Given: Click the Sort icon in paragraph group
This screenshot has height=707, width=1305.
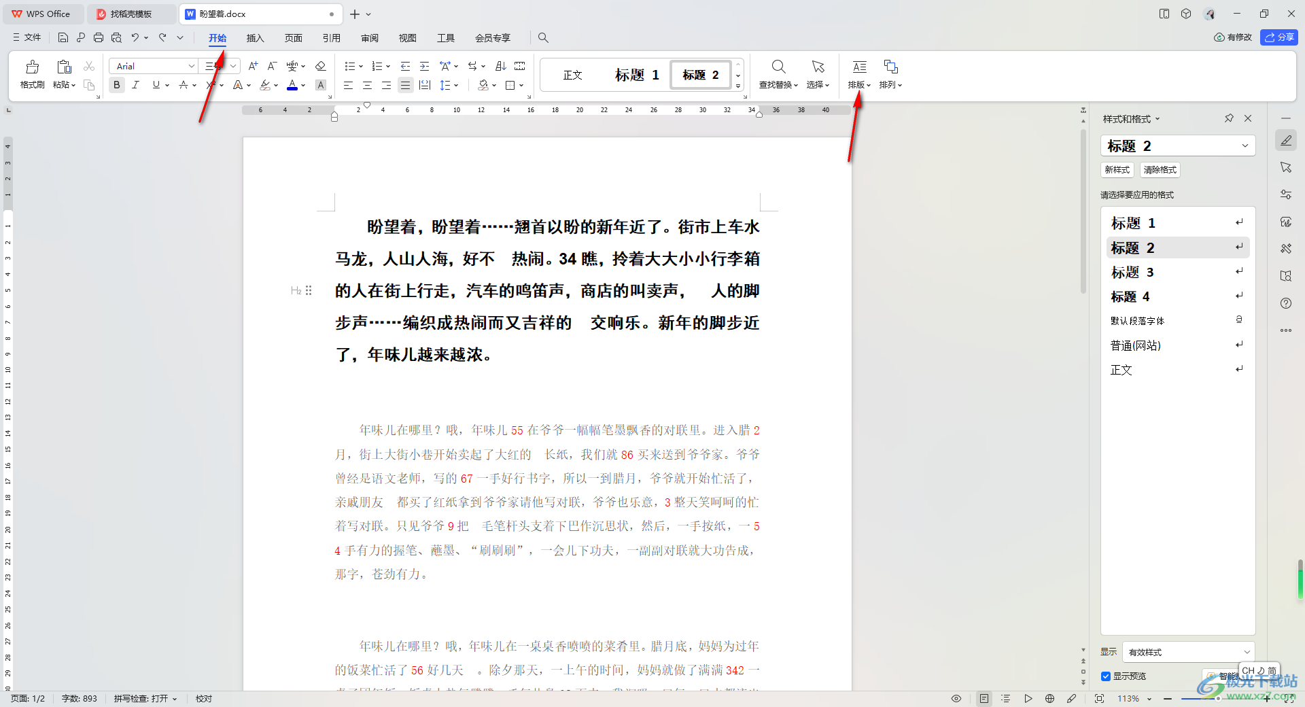Looking at the screenshot, I should tap(501, 66).
